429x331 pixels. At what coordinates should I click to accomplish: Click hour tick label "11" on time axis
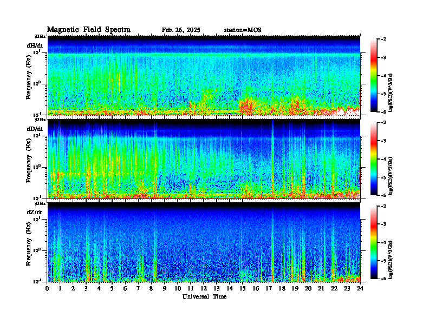click(191, 289)
